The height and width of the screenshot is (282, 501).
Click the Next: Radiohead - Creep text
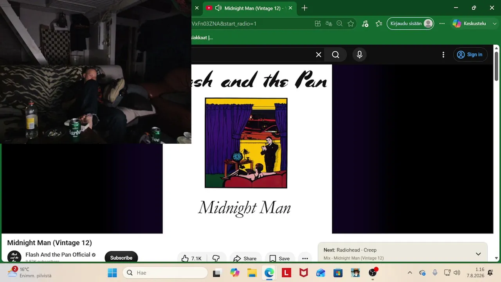(350, 250)
